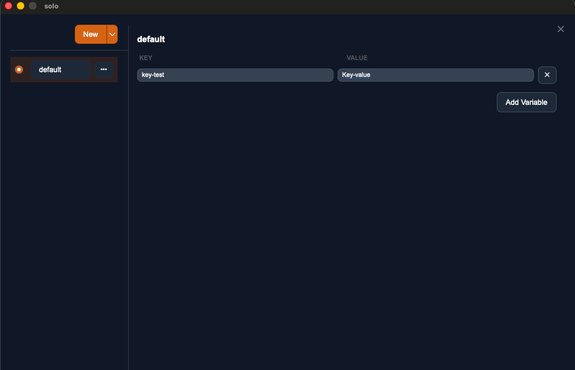Click the KEY column header
This screenshot has height=370, width=575.
pyautogui.click(x=146, y=58)
